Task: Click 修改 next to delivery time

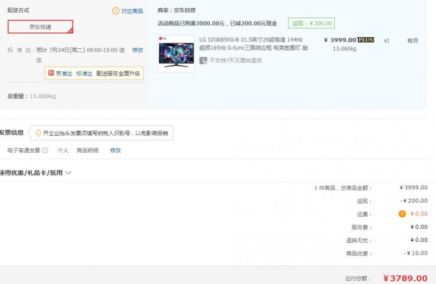Action: (x=137, y=50)
